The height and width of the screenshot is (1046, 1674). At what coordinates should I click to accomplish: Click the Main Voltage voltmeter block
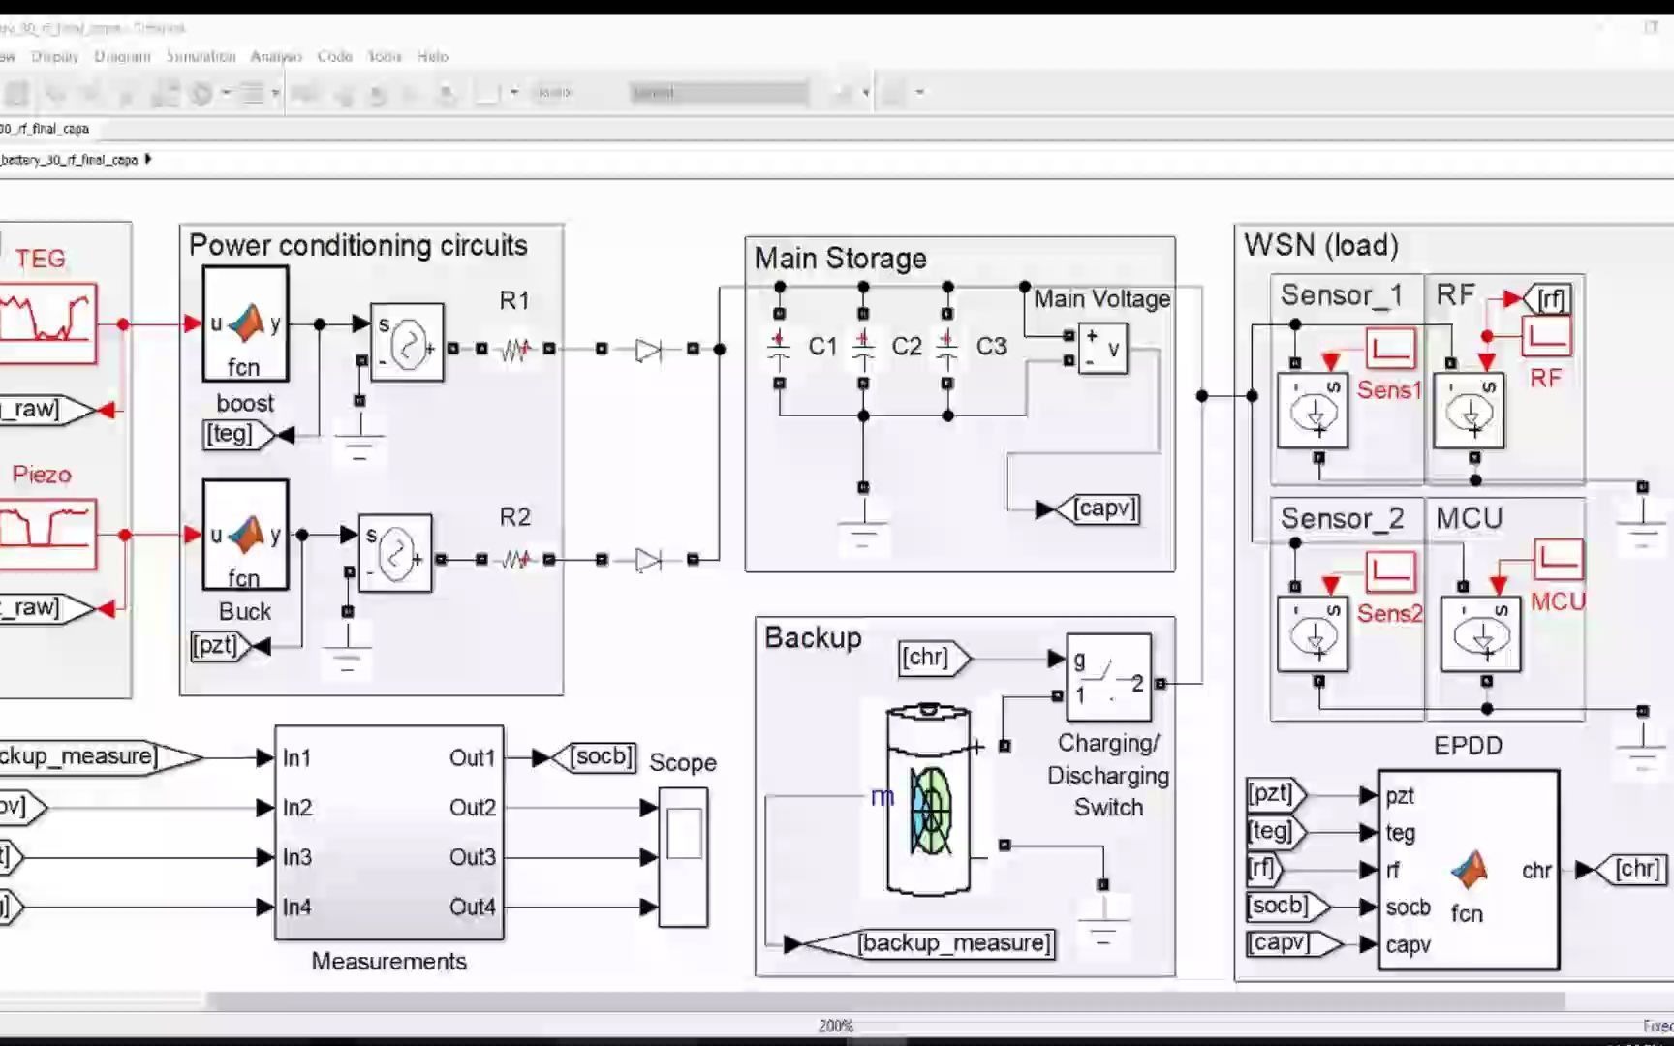pyautogui.click(x=1102, y=347)
